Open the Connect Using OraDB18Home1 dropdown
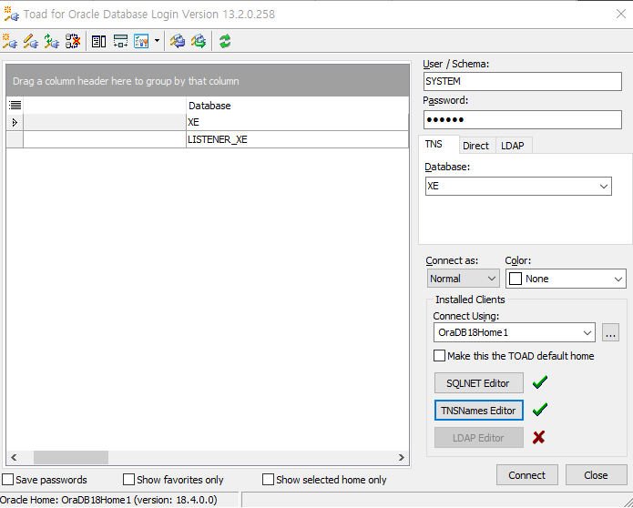The width and height of the screenshot is (633, 508). coord(587,333)
